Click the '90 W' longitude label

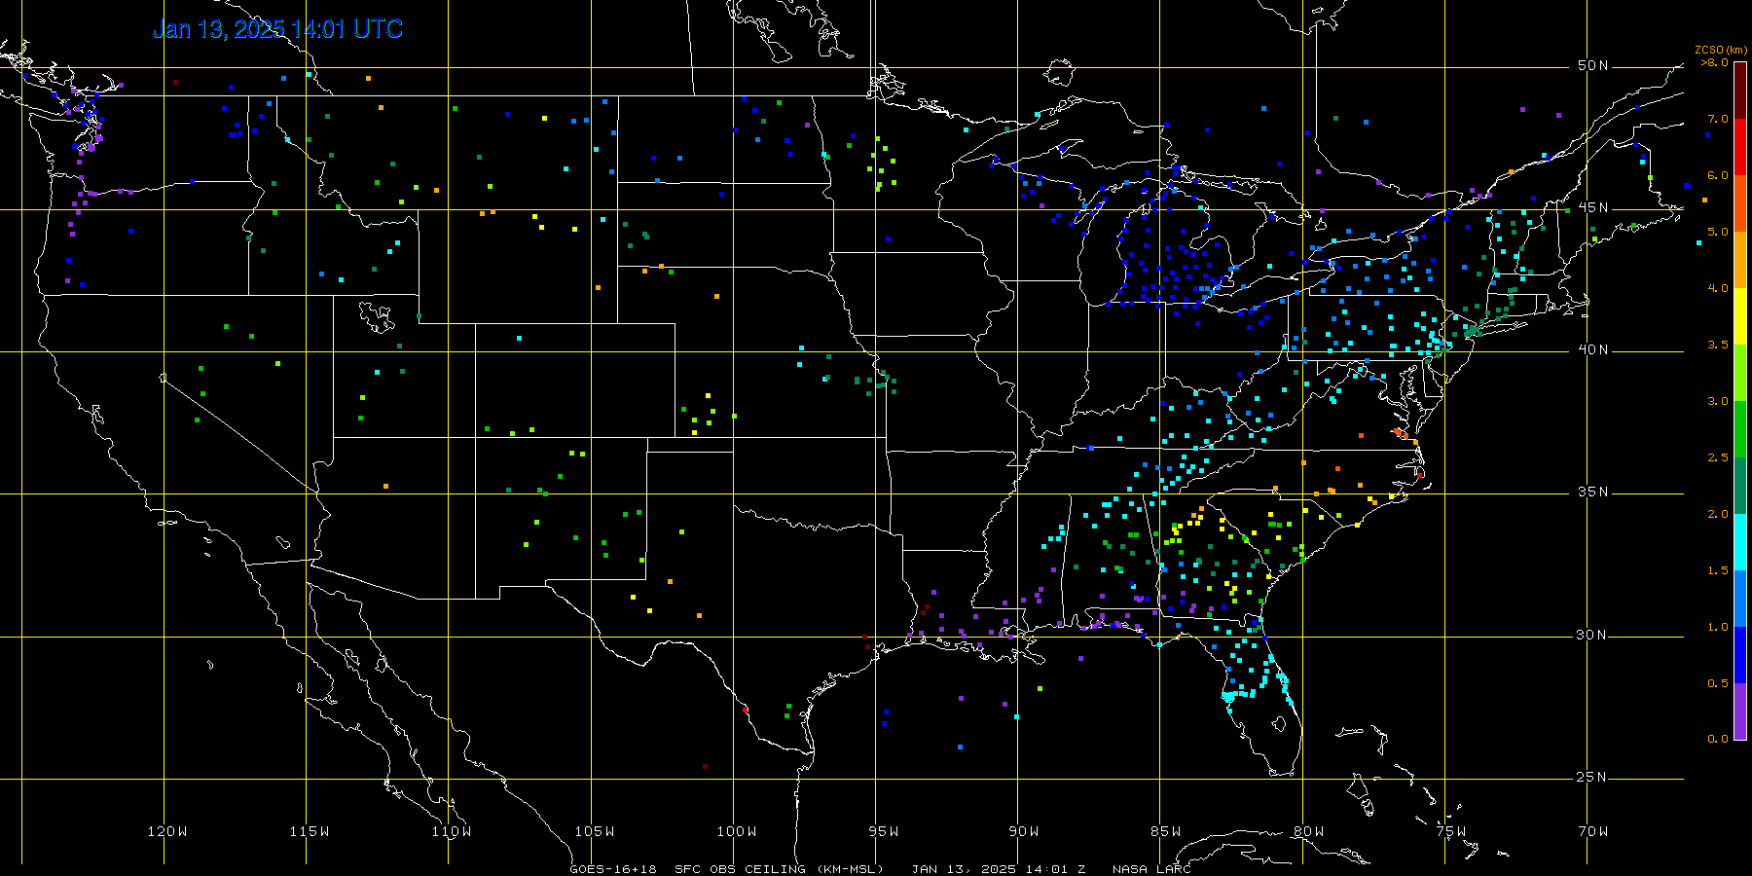1024,831
